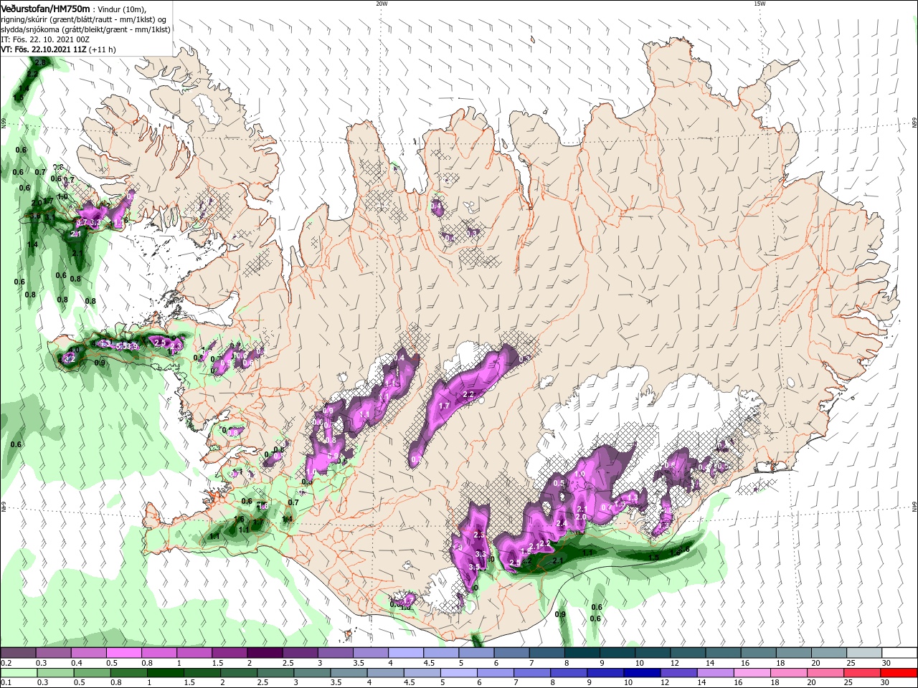Click the 'VT: Fös. 22.10.2021 11Z' valid time
918x688 pixels.
coord(44,49)
